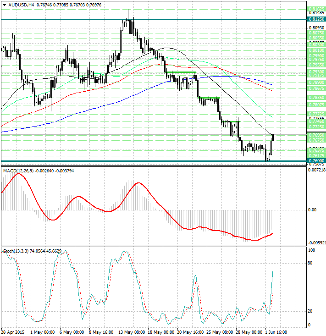Click the MACD scale value -0.005921
The image size is (326, 336).
[x=317, y=243]
